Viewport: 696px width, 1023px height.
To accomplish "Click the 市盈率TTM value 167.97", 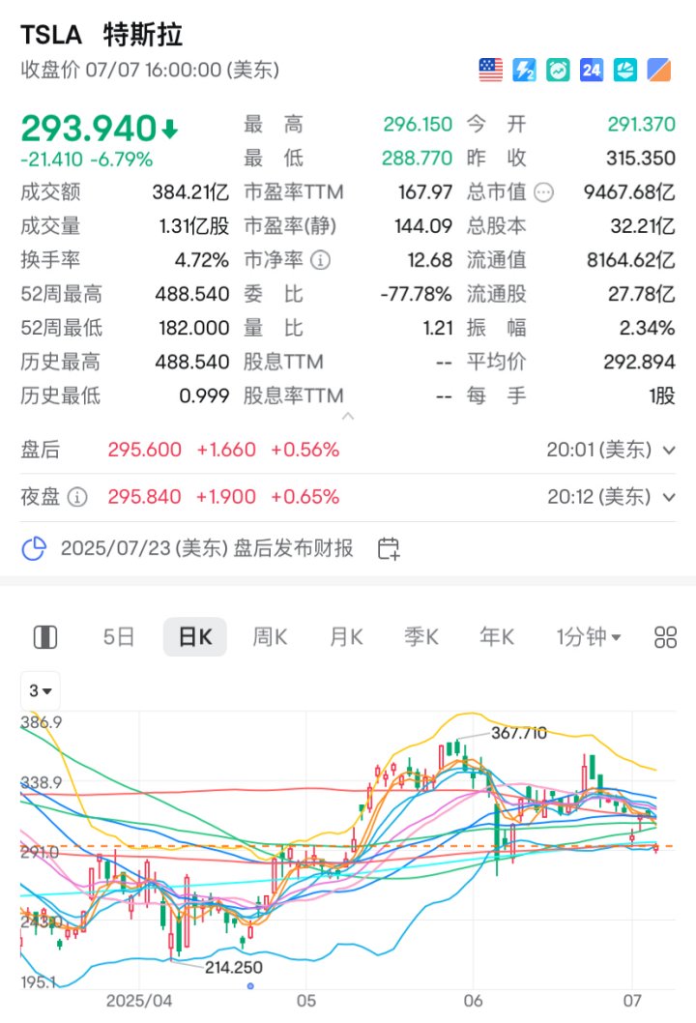I will pos(425,192).
